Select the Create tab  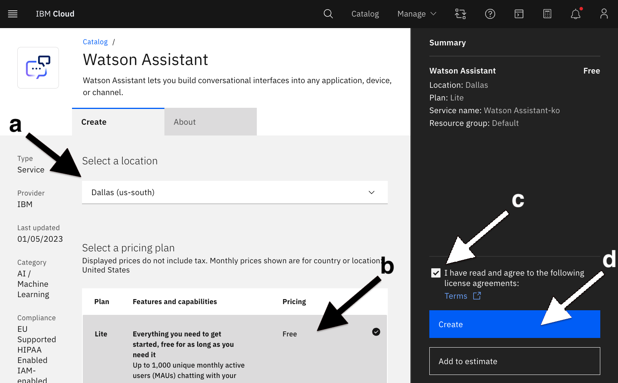(118, 122)
